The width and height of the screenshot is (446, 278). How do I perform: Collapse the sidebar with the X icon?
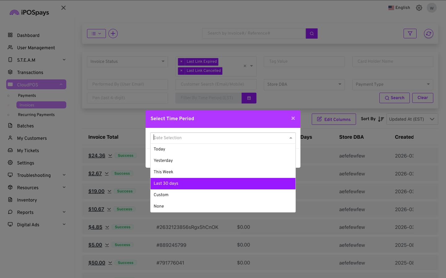pos(63,8)
